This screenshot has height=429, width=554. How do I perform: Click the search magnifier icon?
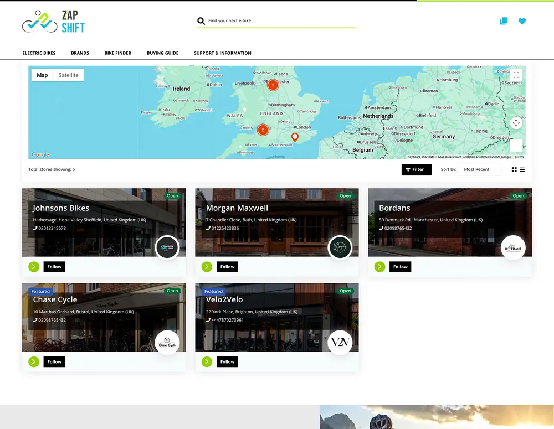[201, 20]
